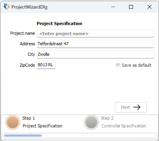The width and height of the screenshot is (159, 141).
Task: Click the gray Step 2 circle indicator
Action: (x=91, y=122)
